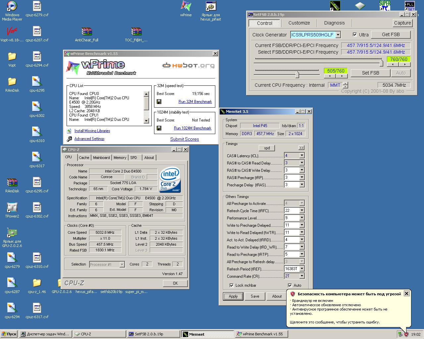Open cpu-6310 image file icon

tap(37, 132)
